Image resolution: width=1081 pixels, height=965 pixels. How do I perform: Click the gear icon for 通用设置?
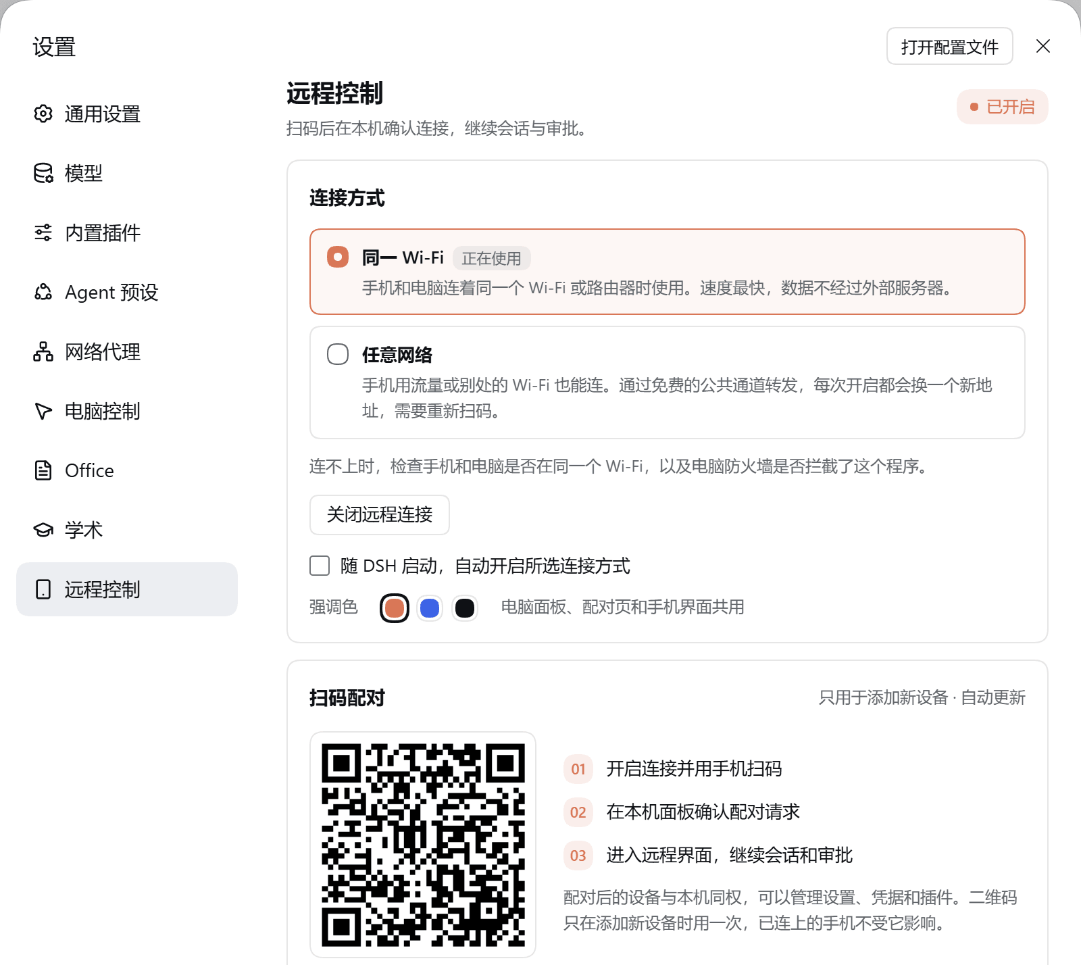click(43, 114)
